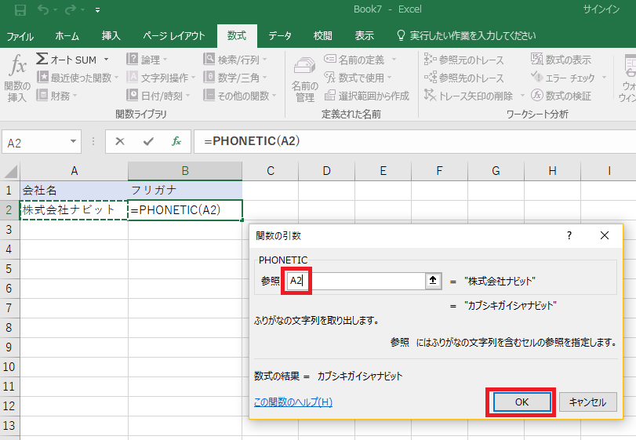Open Name Manager (名前の管理) icon

(x=304, y=77)
